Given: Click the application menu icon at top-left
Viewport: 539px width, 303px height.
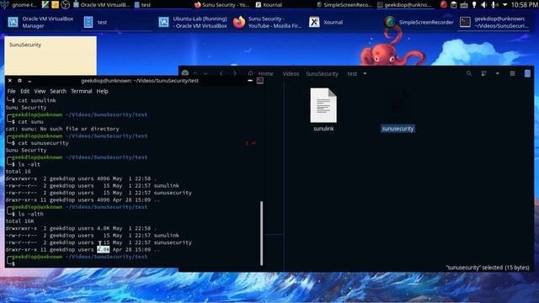Looking at the screenshot, I should pos(5,5).
